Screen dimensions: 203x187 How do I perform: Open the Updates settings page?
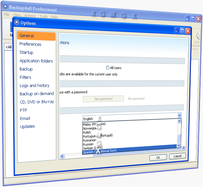tap(27, 126)
